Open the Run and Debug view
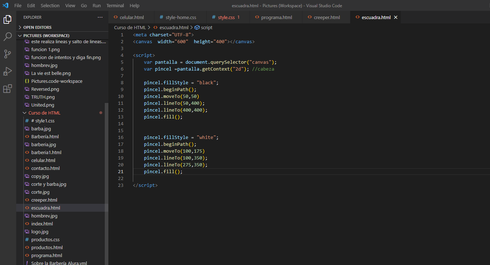The image size is (490, 265). click(x=8, y=71)
